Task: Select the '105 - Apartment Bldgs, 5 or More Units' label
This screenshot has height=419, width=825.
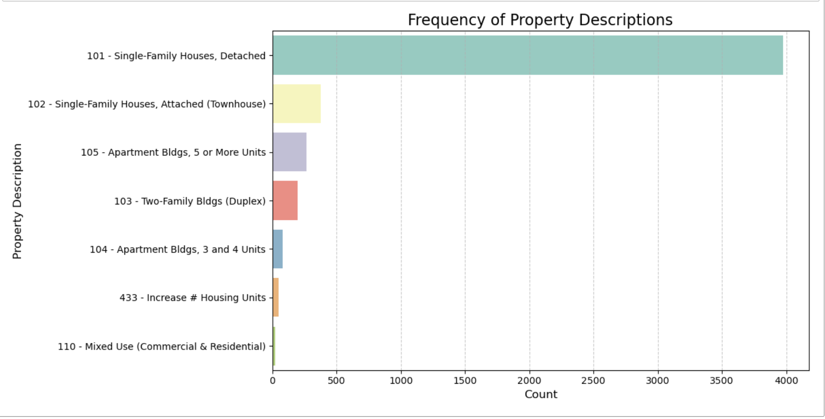Action: tap(173, 153)
